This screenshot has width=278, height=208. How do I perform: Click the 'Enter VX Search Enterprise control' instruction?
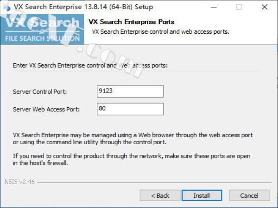[90, 66]
